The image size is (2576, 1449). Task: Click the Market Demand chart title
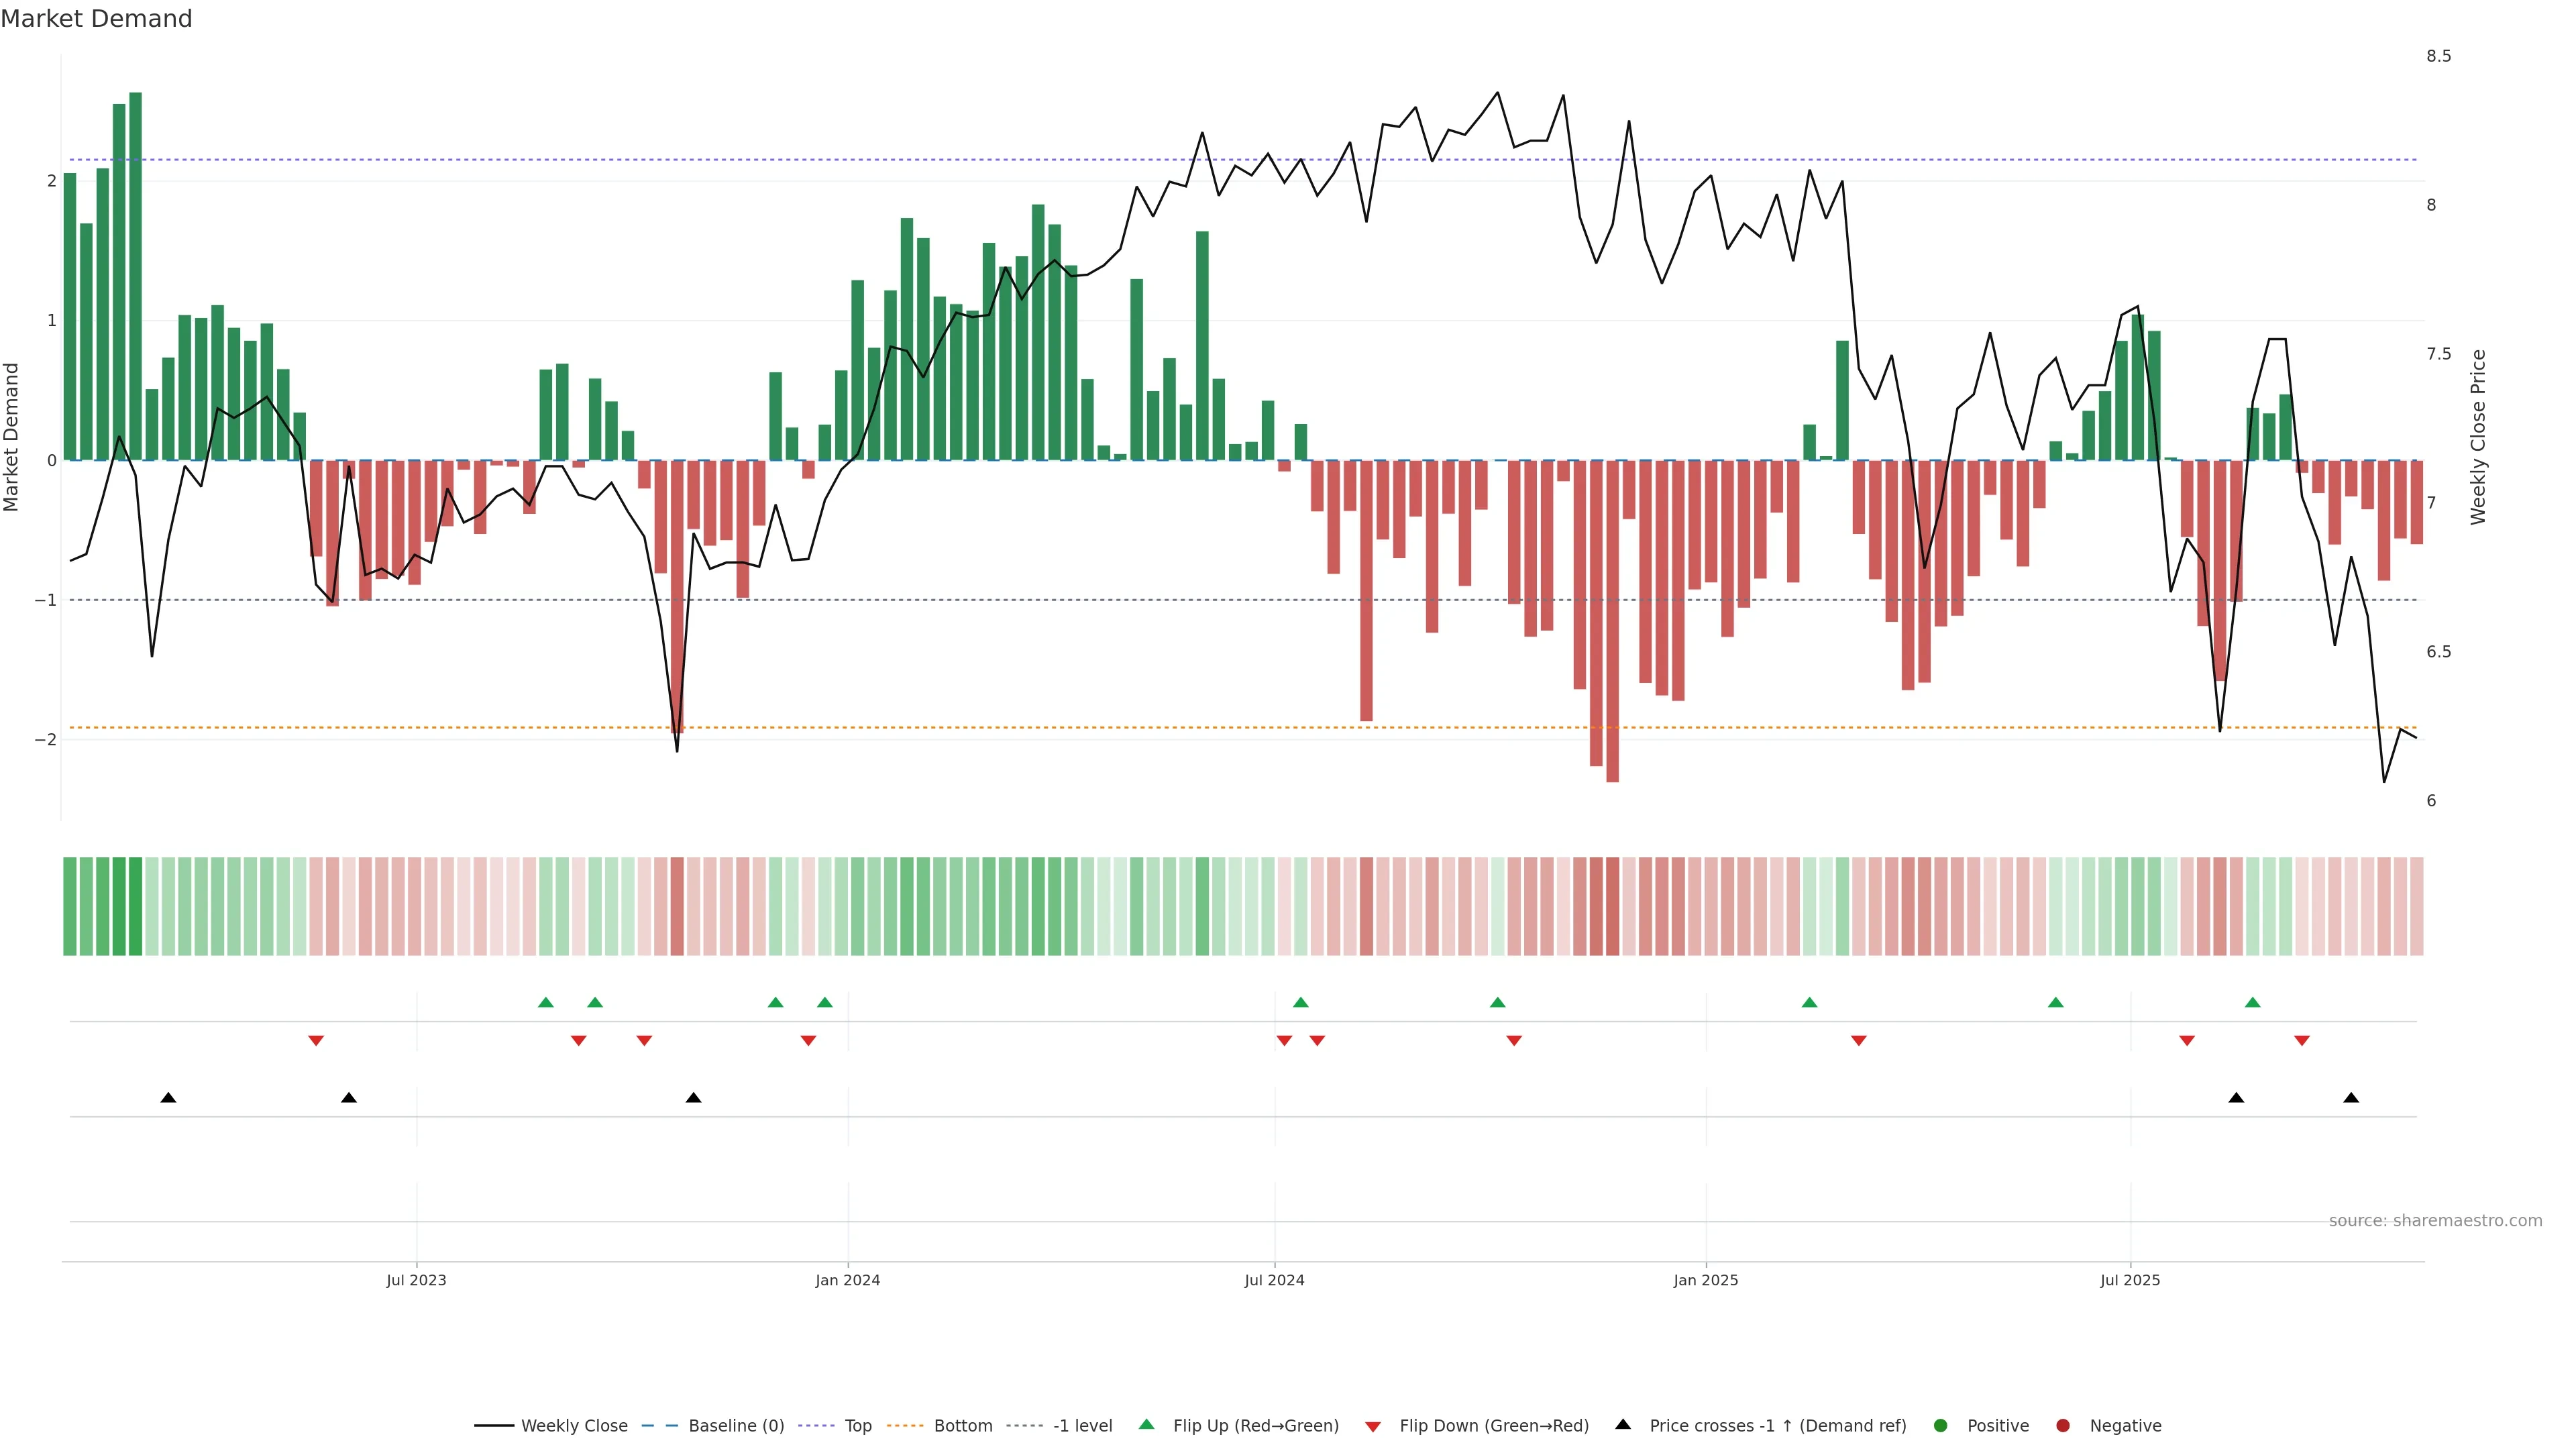click(x=96, y=19)
